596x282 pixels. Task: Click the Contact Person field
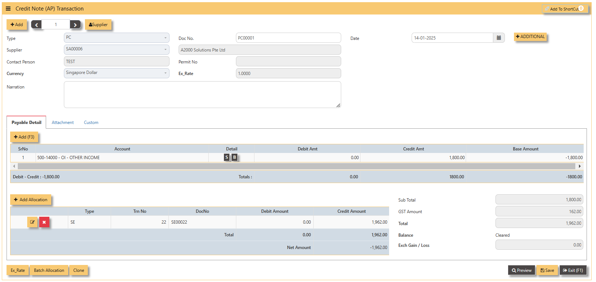(117, 61)
